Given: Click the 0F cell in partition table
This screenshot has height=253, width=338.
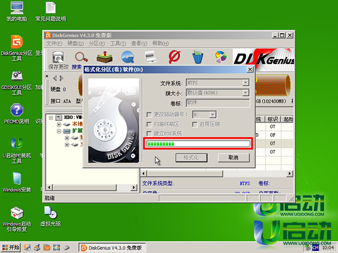Looking at the screenshot, I should click(273, 135).
